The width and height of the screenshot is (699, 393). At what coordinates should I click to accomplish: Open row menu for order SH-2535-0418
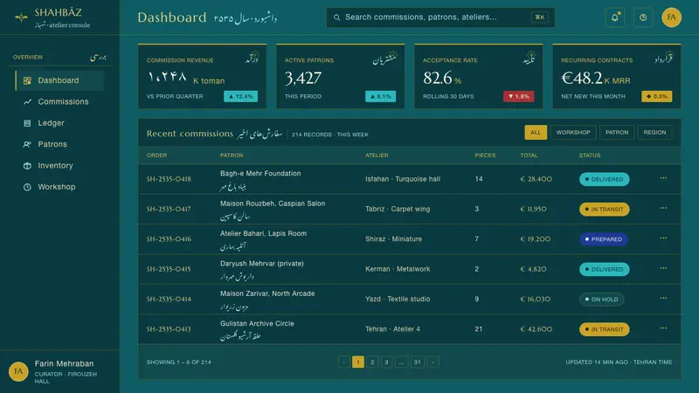[x=663, y=178]
